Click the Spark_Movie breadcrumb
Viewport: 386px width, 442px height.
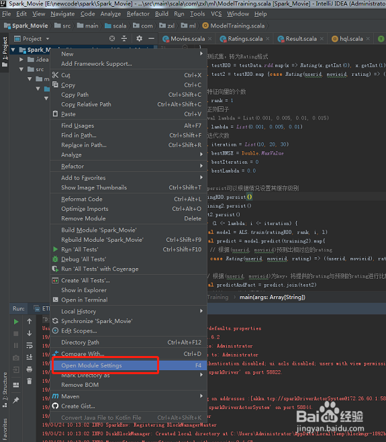pyautogui.click(x=26, y=26)
